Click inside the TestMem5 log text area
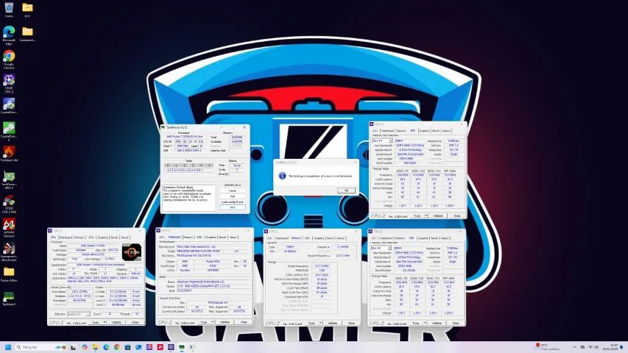 188,198
